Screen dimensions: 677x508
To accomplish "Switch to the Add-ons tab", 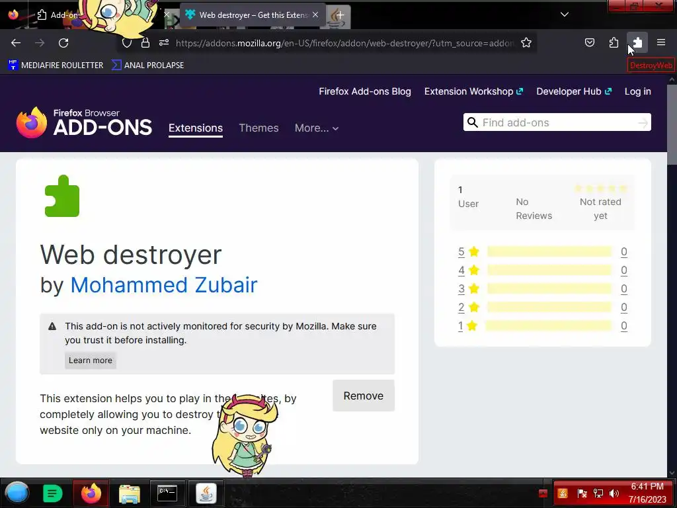I will [58, 15].
